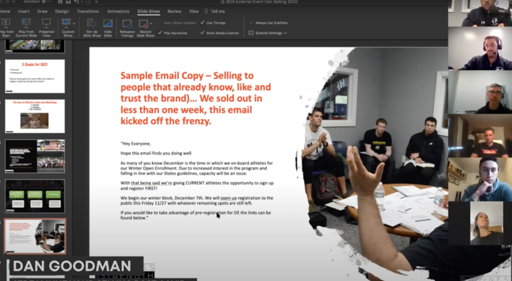Open the Subtitle Settings dropdown
512x281 pixels.
point(268,33)
